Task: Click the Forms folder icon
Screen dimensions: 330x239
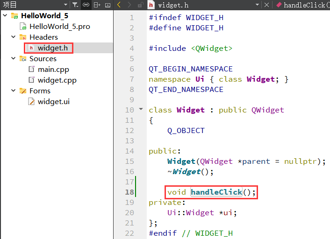Action: pos(23,91)
